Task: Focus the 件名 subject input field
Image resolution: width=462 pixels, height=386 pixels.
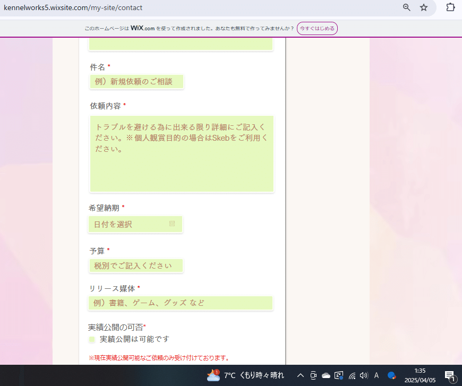Action: click(x=136, y=82)
